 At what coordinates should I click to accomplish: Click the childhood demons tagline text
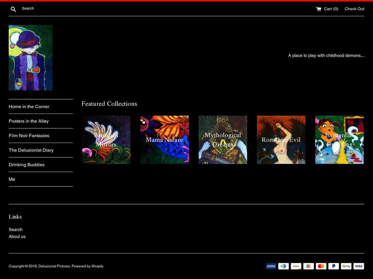pos(326,55)
